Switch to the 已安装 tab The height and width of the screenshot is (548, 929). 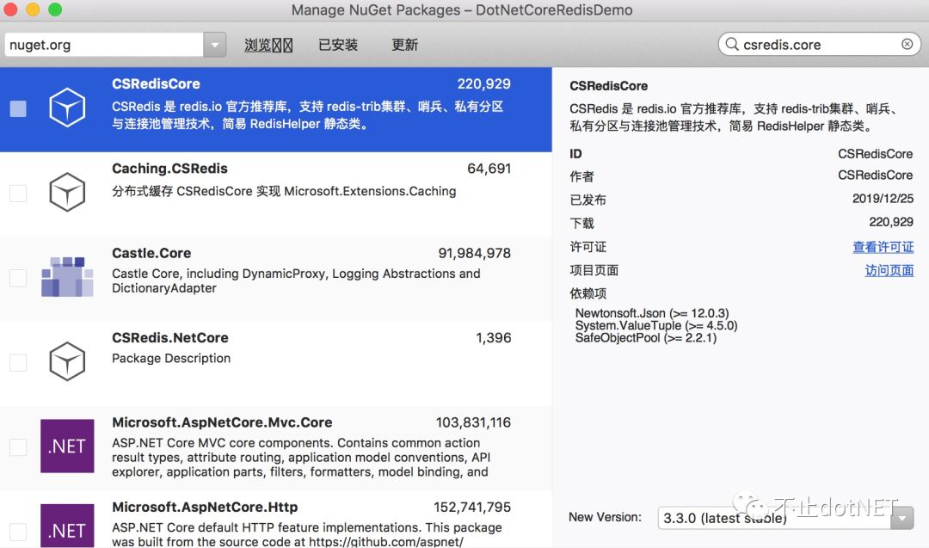pos(337,44)
